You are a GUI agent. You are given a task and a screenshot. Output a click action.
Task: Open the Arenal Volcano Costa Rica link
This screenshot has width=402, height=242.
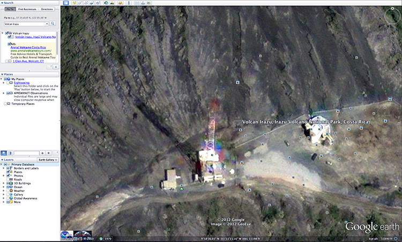28,47
